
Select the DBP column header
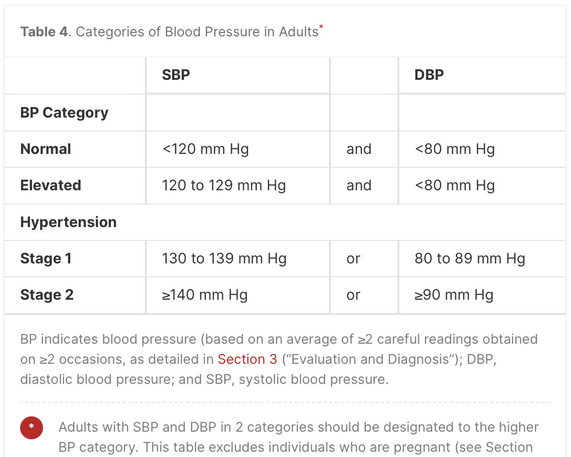click(x=429, y=75)
